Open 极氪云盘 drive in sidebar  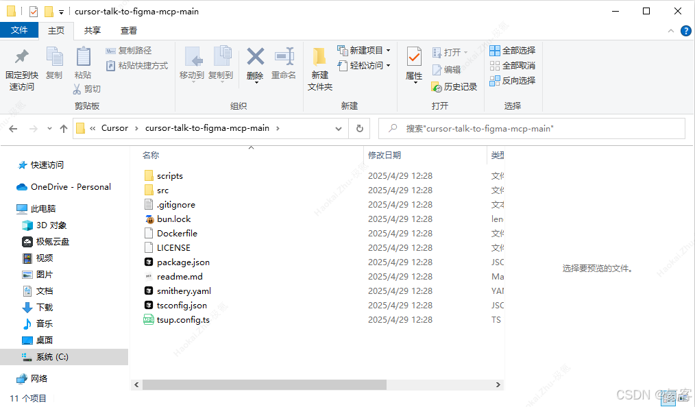(x=52, y=241)
